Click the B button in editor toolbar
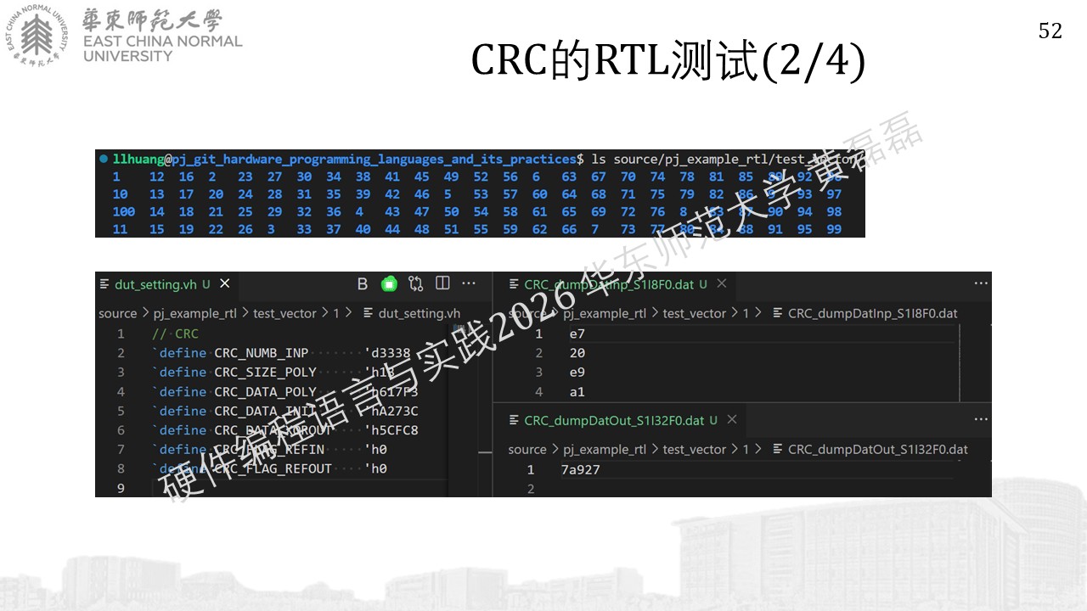 (363, 283)
